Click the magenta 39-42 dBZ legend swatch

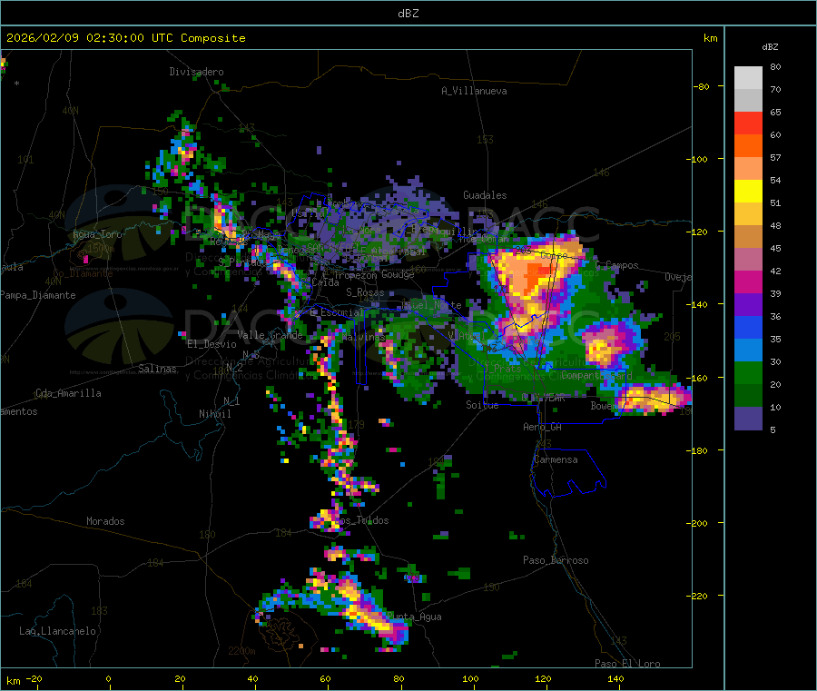[748, 281]
